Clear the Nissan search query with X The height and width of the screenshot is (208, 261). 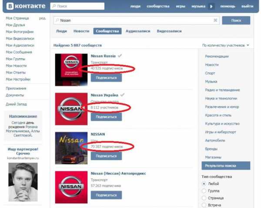pyautogui.click(x=215, y=20)
